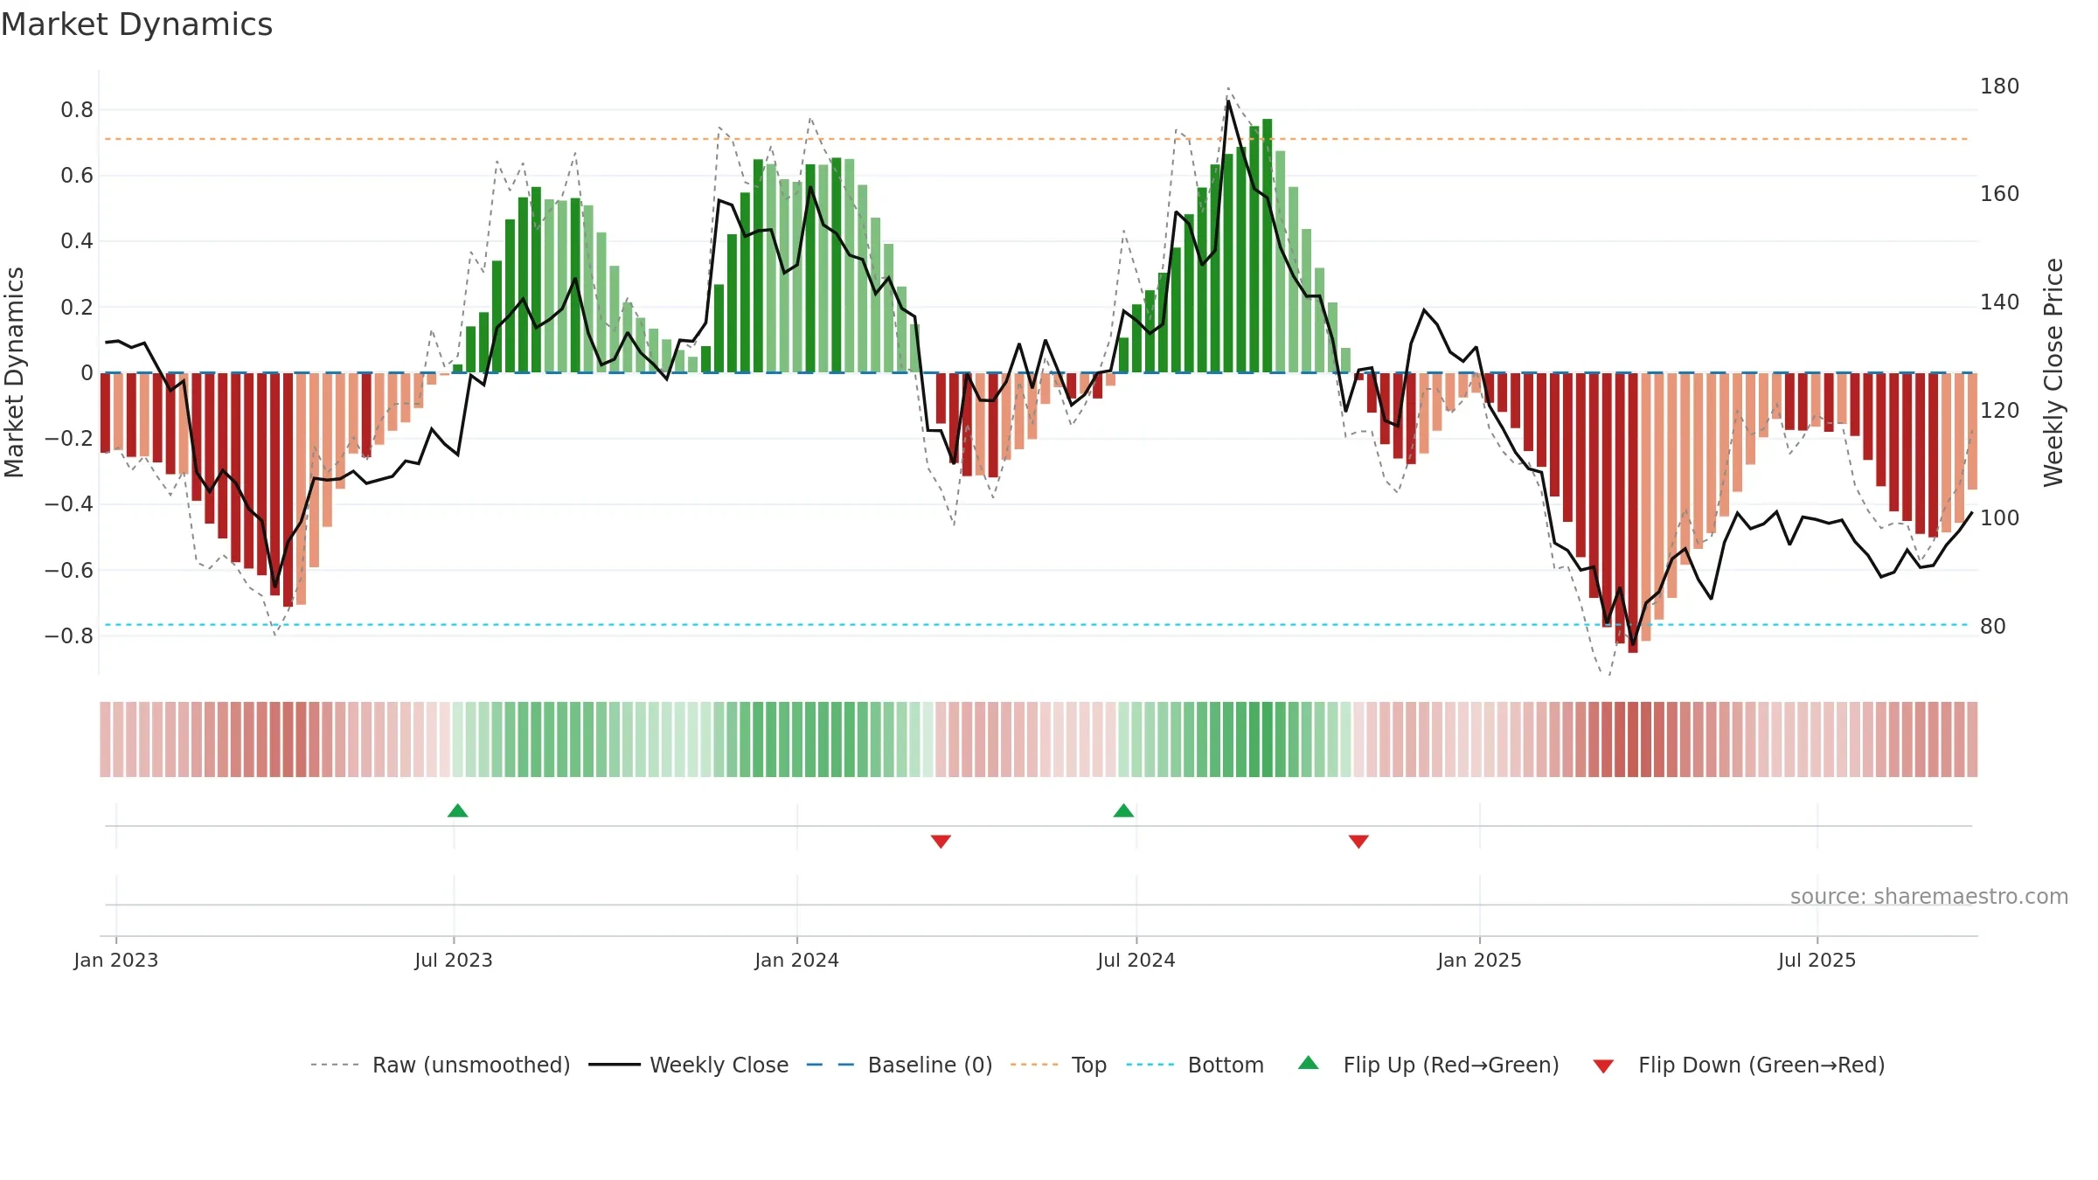Screen dimensions: 2098x1180
Task: Click the 160 right axis price label
Action: pyautogui.click(x=2000, y=194)
